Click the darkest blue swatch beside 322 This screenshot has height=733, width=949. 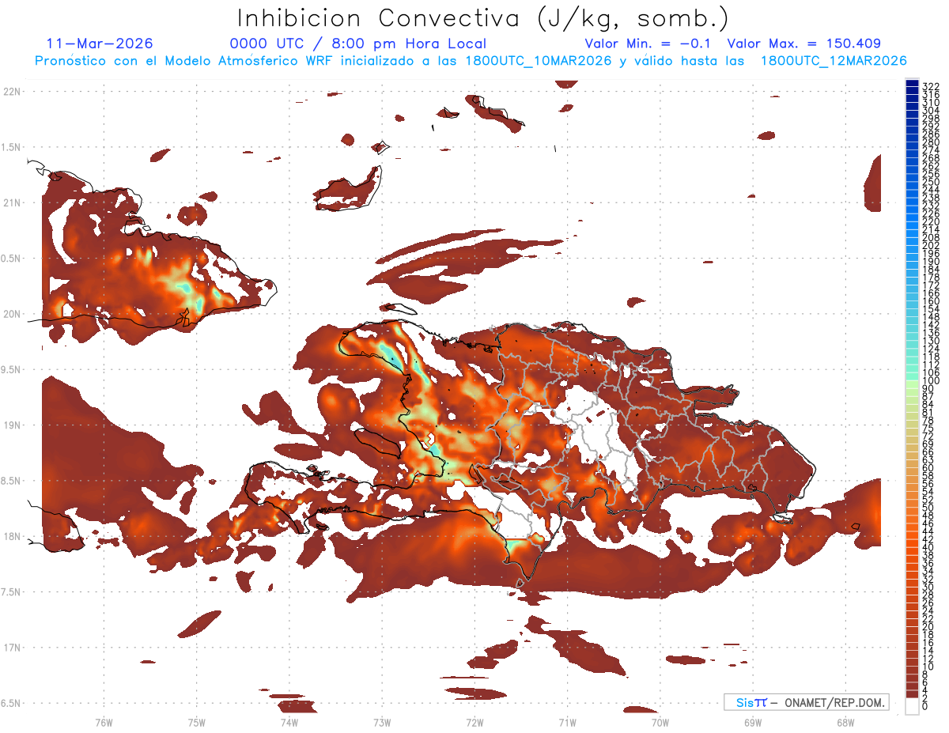[913, 82]
